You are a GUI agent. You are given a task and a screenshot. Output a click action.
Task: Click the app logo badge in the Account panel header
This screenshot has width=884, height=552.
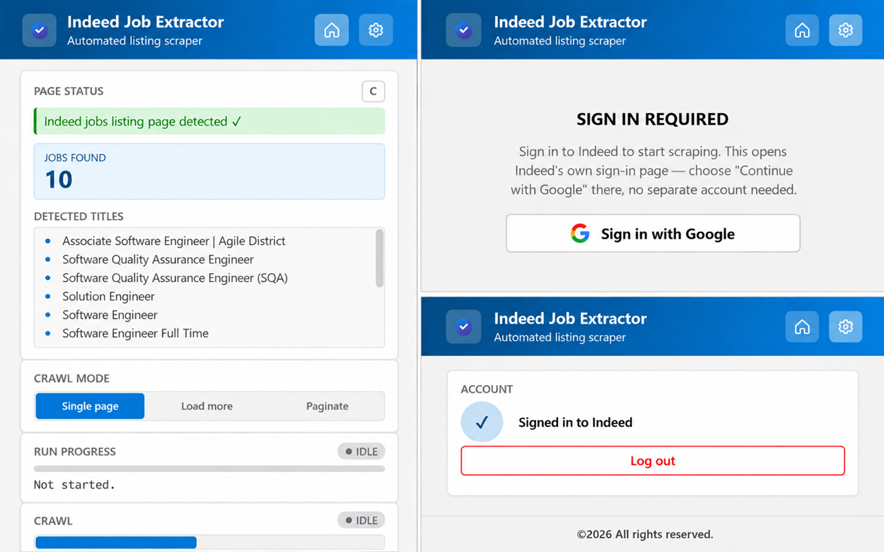coord(463,327)
